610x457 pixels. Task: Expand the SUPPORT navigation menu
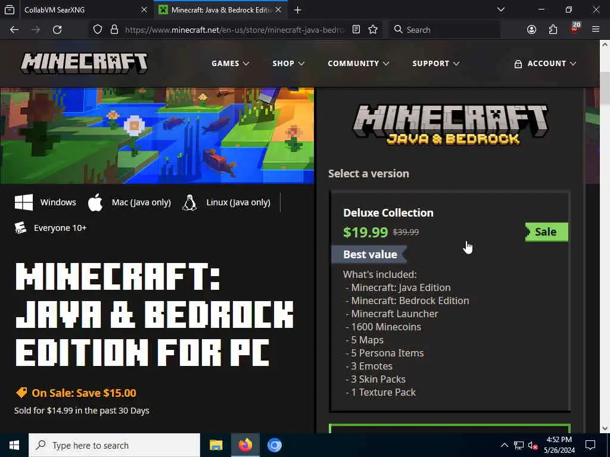pyautogui.click(x=435, y=63)
